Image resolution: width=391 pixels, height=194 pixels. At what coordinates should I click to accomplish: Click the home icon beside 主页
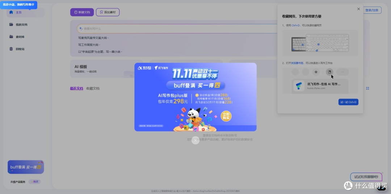click(x=11, y=12)
